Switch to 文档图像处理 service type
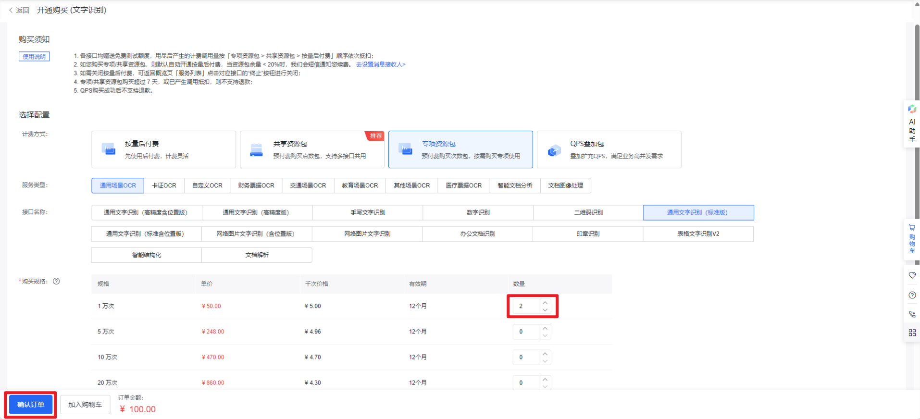The width and height of the screenshot is (920, 419). [x=566, y=185]
